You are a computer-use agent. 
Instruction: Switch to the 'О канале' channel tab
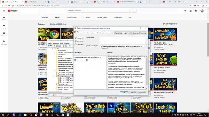118,18
